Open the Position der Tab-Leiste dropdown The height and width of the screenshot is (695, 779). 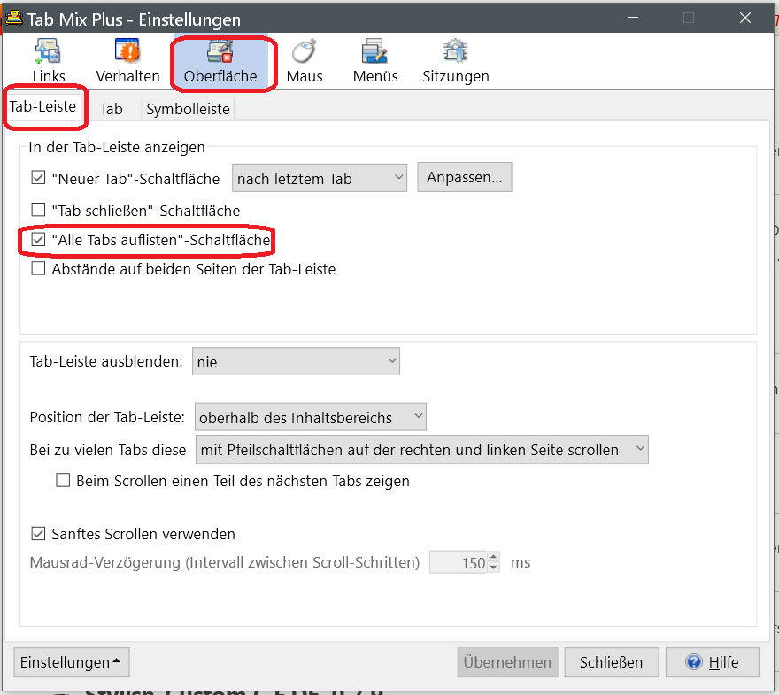coord(311,417)
